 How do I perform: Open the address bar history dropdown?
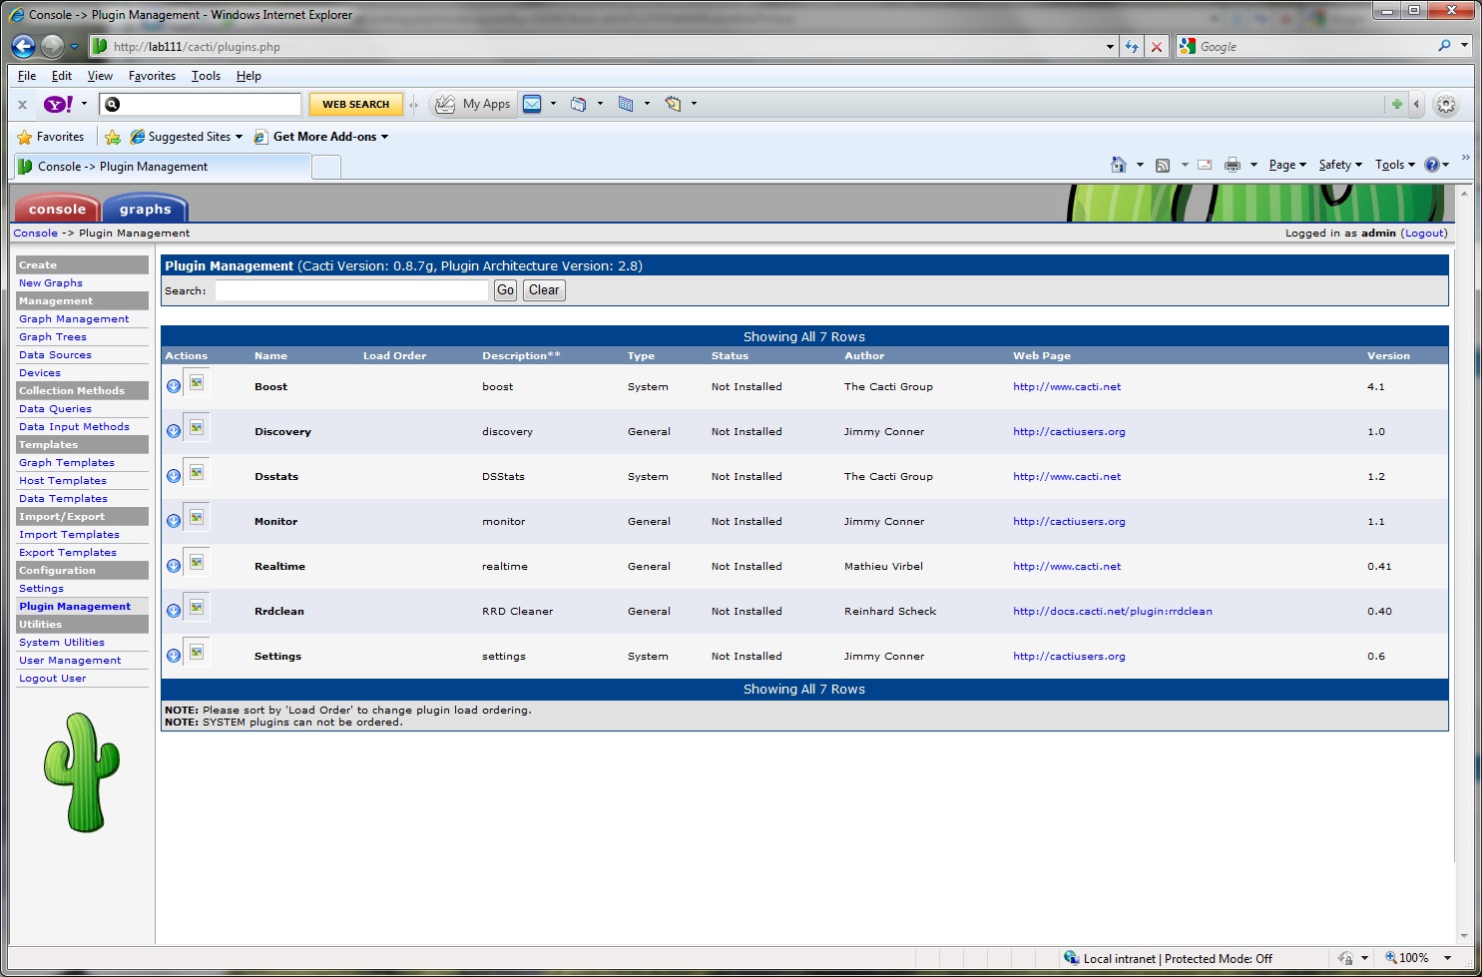[x=1111, y=47]
